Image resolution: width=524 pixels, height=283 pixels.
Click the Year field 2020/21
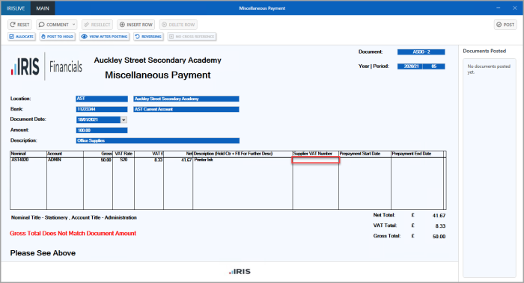[x=410, y=66]
